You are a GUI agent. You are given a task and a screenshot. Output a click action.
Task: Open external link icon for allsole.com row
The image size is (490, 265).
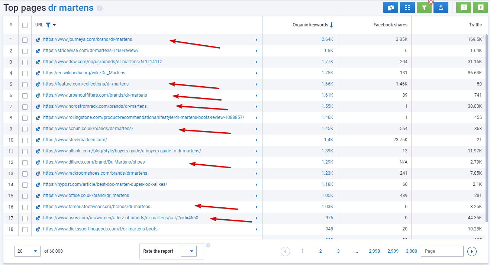coord(38,151)
